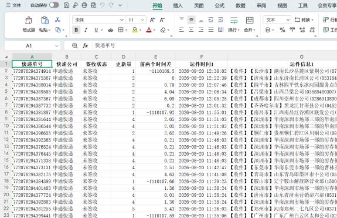Open the 文件 menu

point(13,5)
